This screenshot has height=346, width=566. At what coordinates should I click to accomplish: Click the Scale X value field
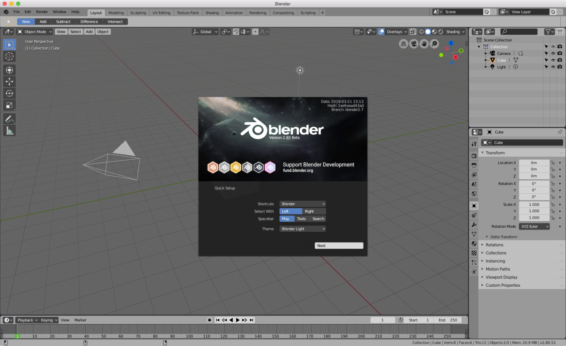point(534,204)
